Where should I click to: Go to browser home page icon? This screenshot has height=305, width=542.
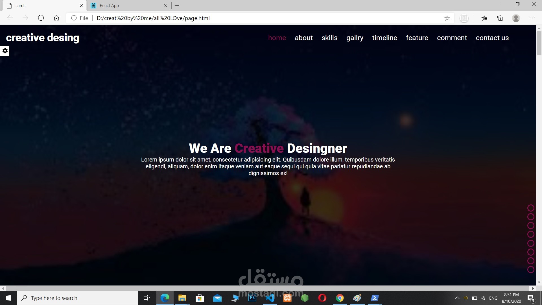coord(56,18)
